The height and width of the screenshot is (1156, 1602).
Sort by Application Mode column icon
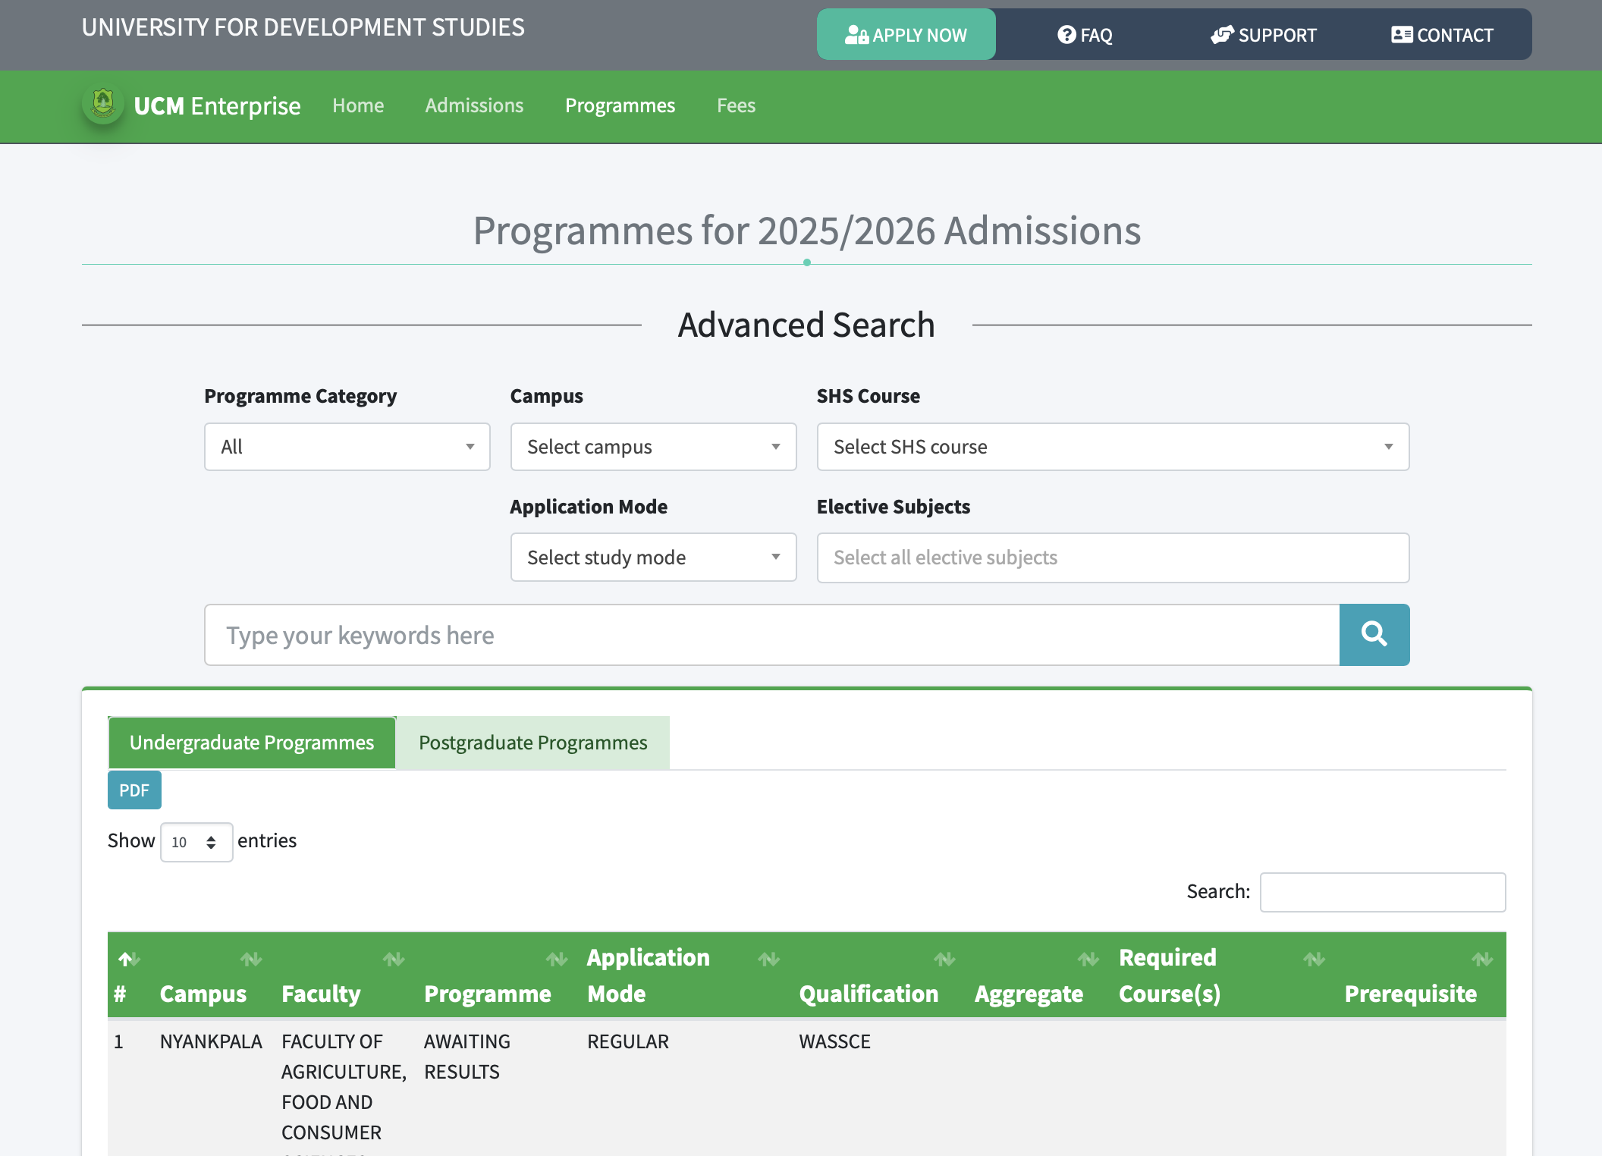click(x=768, y=960)
